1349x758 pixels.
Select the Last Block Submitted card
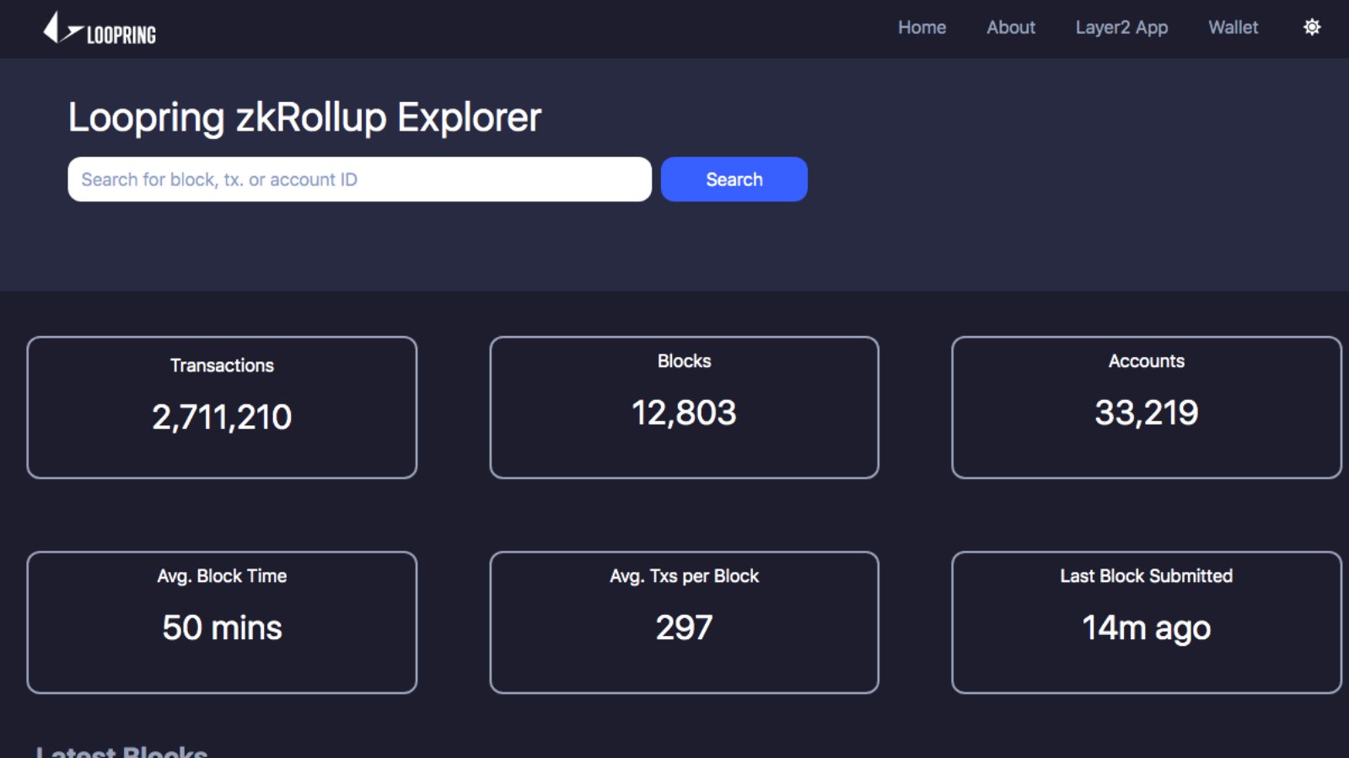click(1146, 622)
